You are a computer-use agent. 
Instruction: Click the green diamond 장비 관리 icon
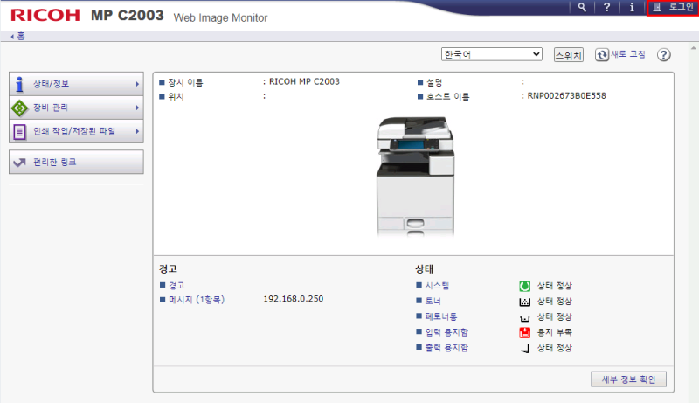(x=19, y=108)
